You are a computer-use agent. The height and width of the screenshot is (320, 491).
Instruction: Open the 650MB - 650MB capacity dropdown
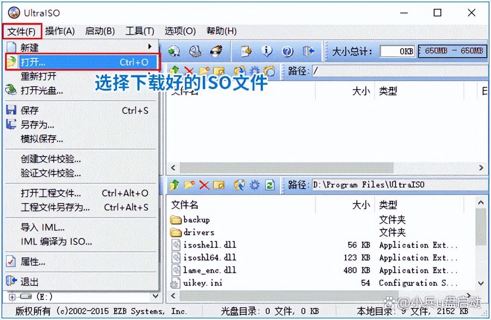[x=452, y=51]
